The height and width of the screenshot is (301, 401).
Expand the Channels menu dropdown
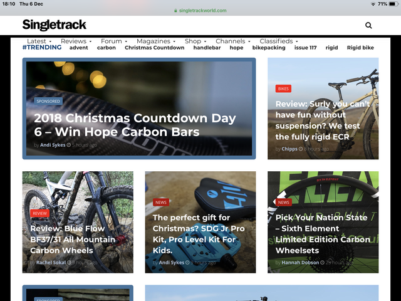pyautogui.click(x=232, y=41)
